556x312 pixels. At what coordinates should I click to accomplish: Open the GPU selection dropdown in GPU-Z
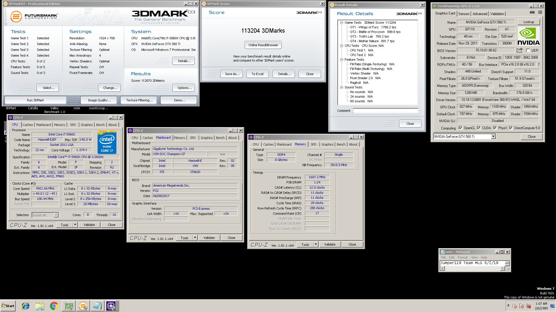click(493, 137)
